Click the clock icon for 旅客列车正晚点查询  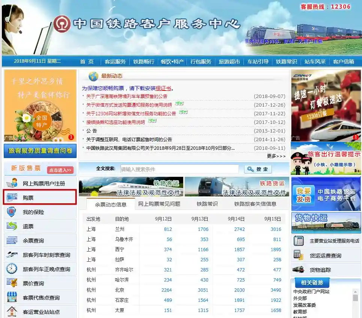(x=12, y=268)
